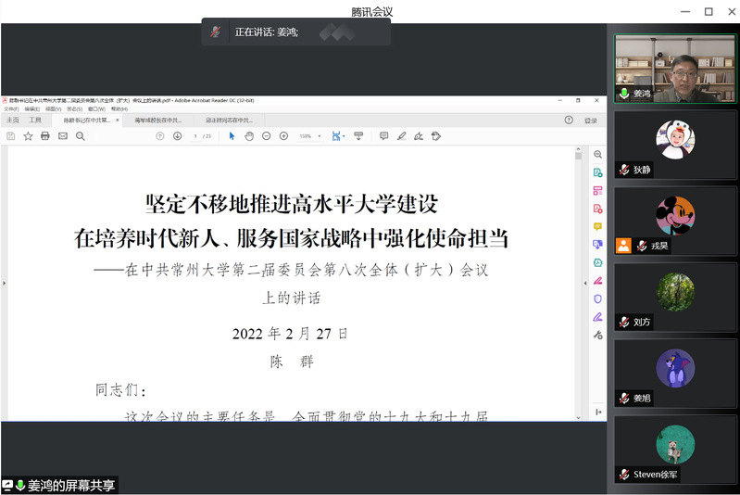
Task: Print the PDF using the printer icon
Action: [x=44, y=136]
